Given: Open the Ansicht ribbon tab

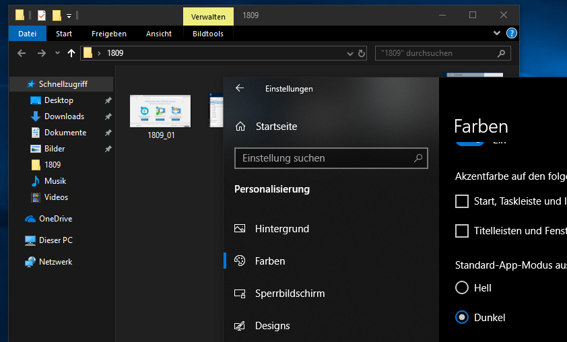Looking at the screenshot, I should (159, 33).
